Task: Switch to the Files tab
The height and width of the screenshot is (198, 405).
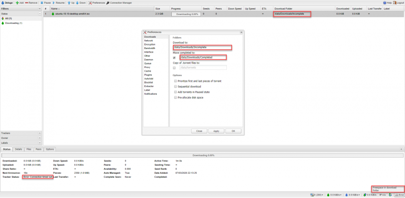Action: 29,149
